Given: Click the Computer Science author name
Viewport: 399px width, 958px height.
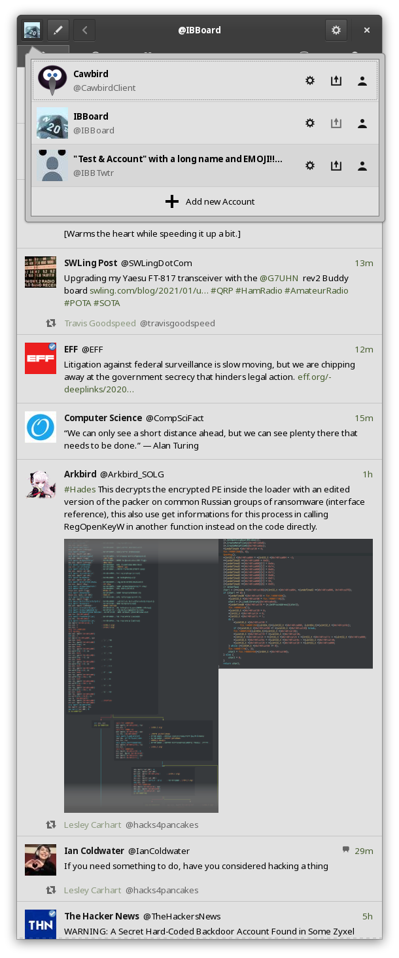Looking at the screenshot, I should (x=103, y=418).
